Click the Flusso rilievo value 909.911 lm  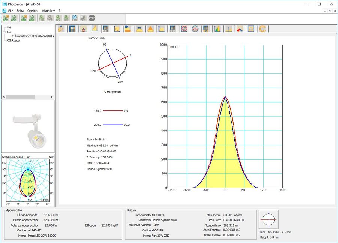click(x=231, y=225)
